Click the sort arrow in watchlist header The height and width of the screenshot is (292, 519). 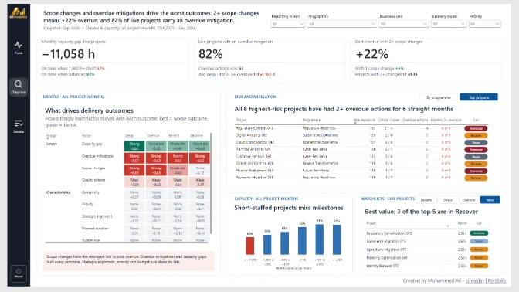pos(448,226)
